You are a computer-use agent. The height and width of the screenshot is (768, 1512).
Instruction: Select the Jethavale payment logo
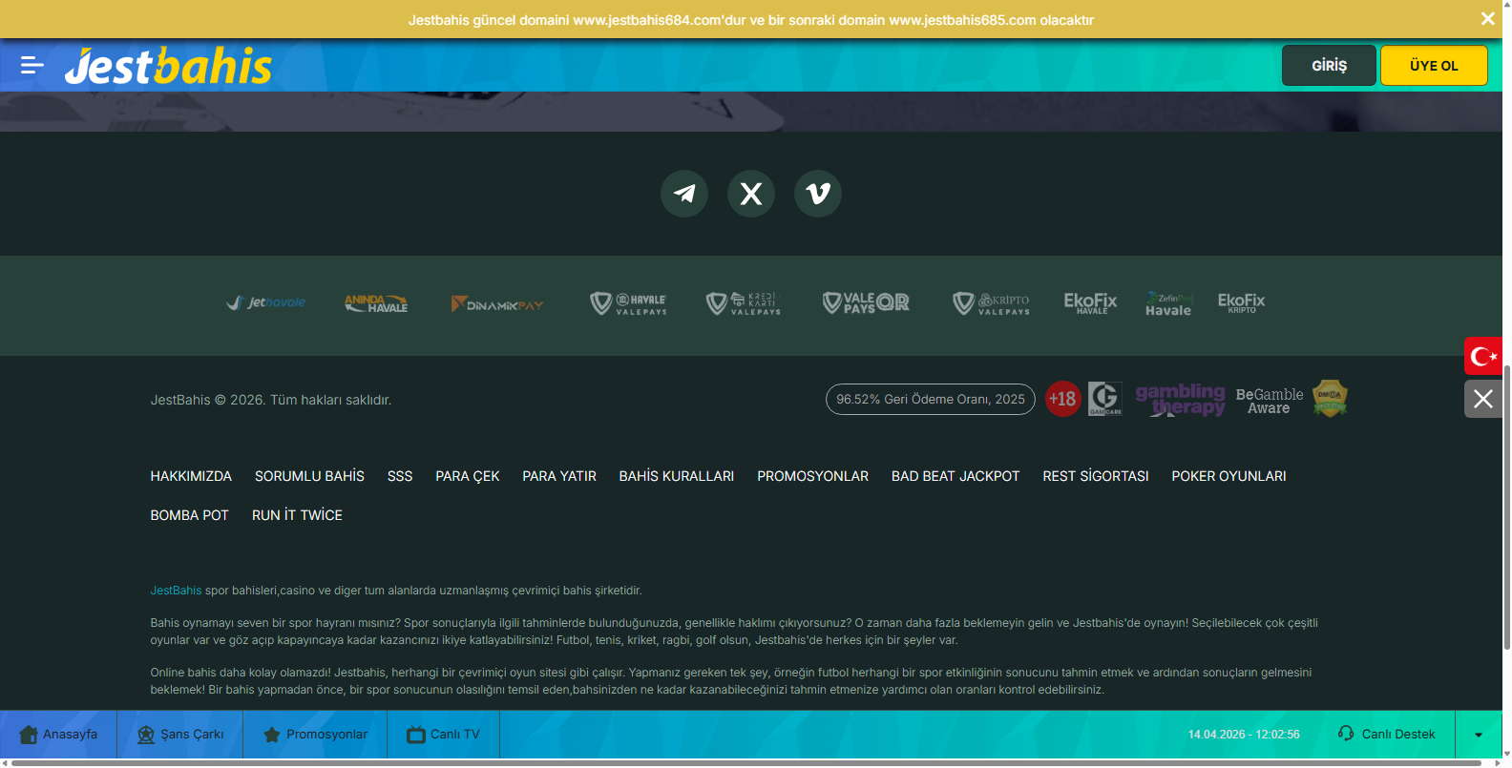(x=266, y=303)
